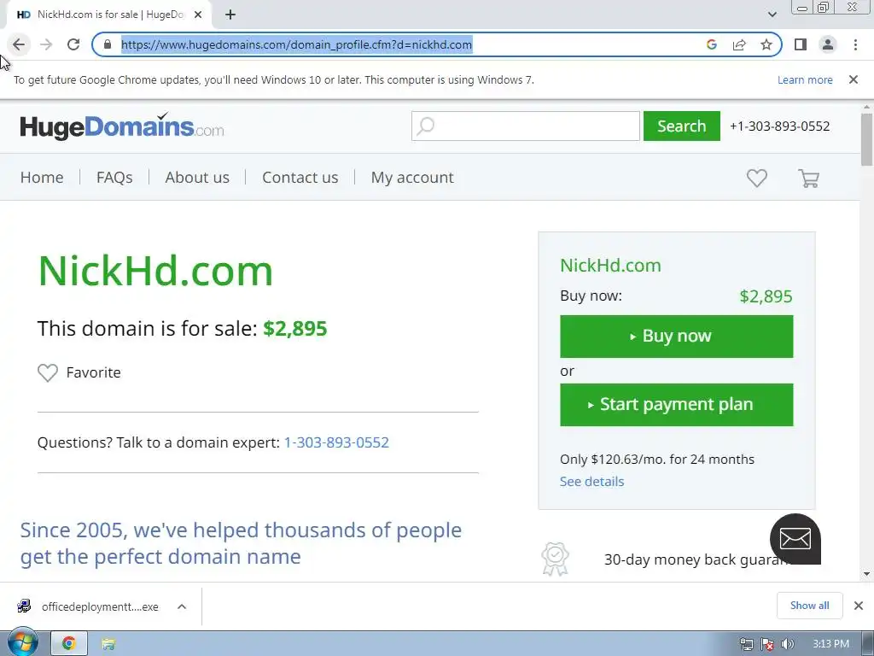The width and height of the screenshot is (874, 656).
Task: Click the Windows Start button
Action: point(22,643)
